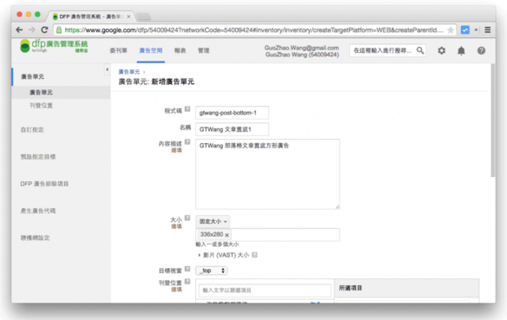This screenshot has width=507, height=320.
Task: Click the blue extension icon in toolbar
Action: (x=465, y=30)
